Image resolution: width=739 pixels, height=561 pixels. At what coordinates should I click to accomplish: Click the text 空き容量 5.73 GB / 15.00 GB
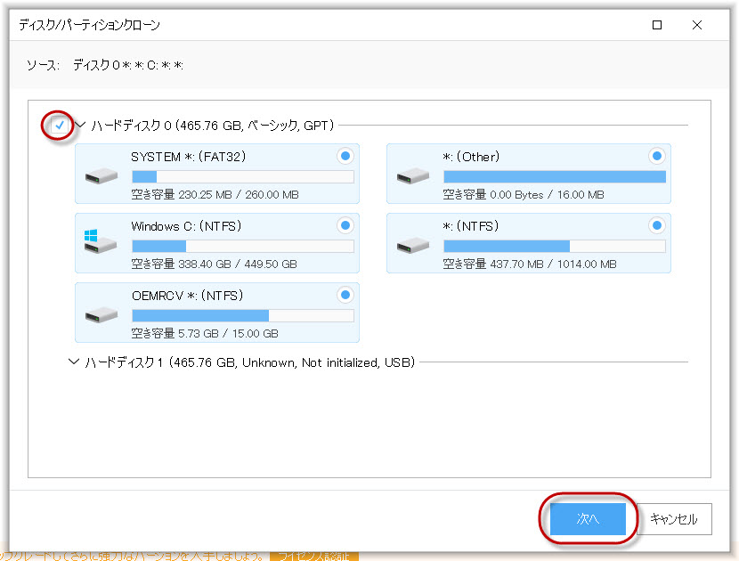pyautogui.click(x=205, y=333)
